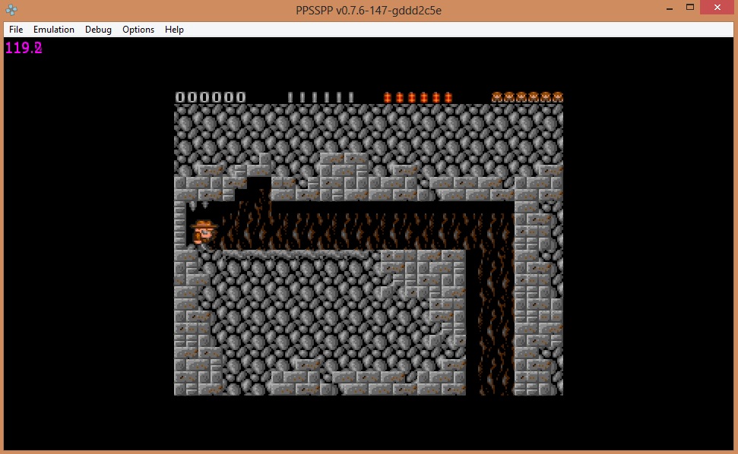
Task: Click the player character wearing the hat
Action: pyautogui.click(x=204, y=232)
